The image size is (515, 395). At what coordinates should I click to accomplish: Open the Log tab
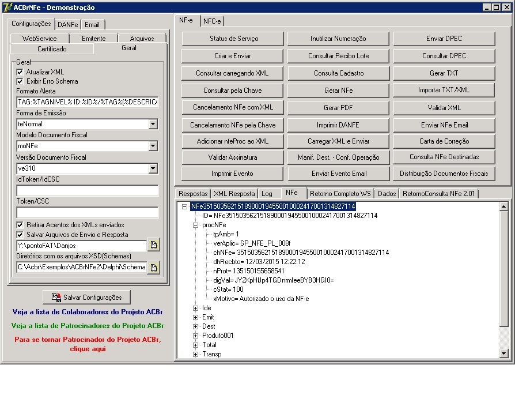click(x=267, y=194)
